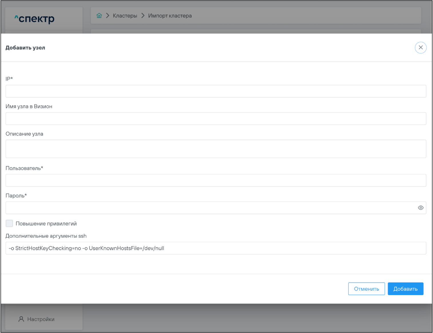Cancel with the Отменить button
This screenshot has width=433, height=333.
click(366, 289)
